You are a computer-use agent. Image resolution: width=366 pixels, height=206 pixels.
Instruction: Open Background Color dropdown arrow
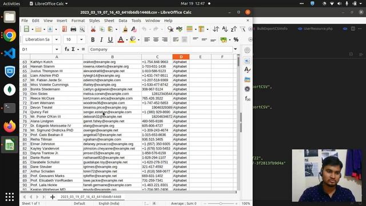[x=138, y=39]
